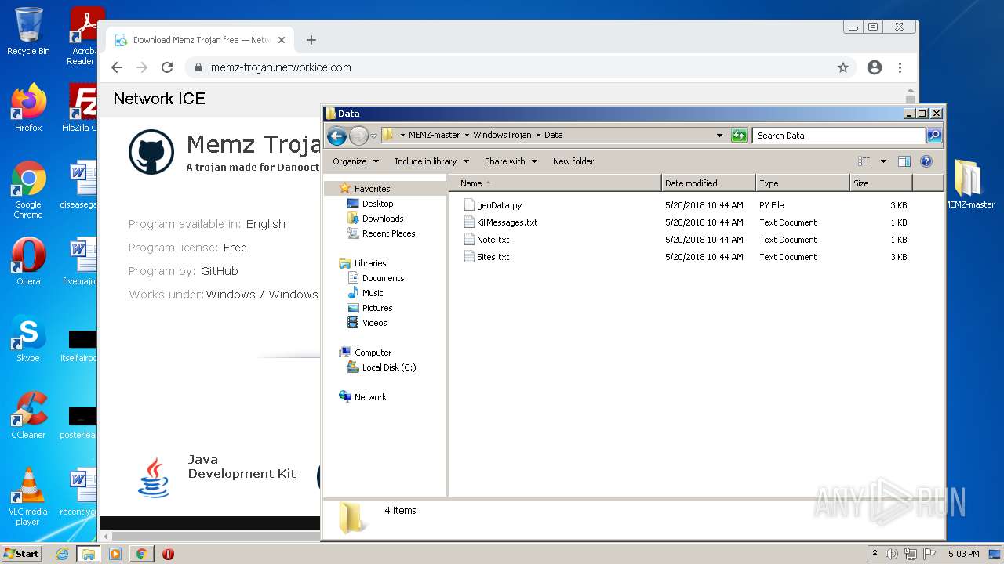Screen dimensions: 1004x564
Task: Click the Start button on taskbar
Action: click(22, 554)
